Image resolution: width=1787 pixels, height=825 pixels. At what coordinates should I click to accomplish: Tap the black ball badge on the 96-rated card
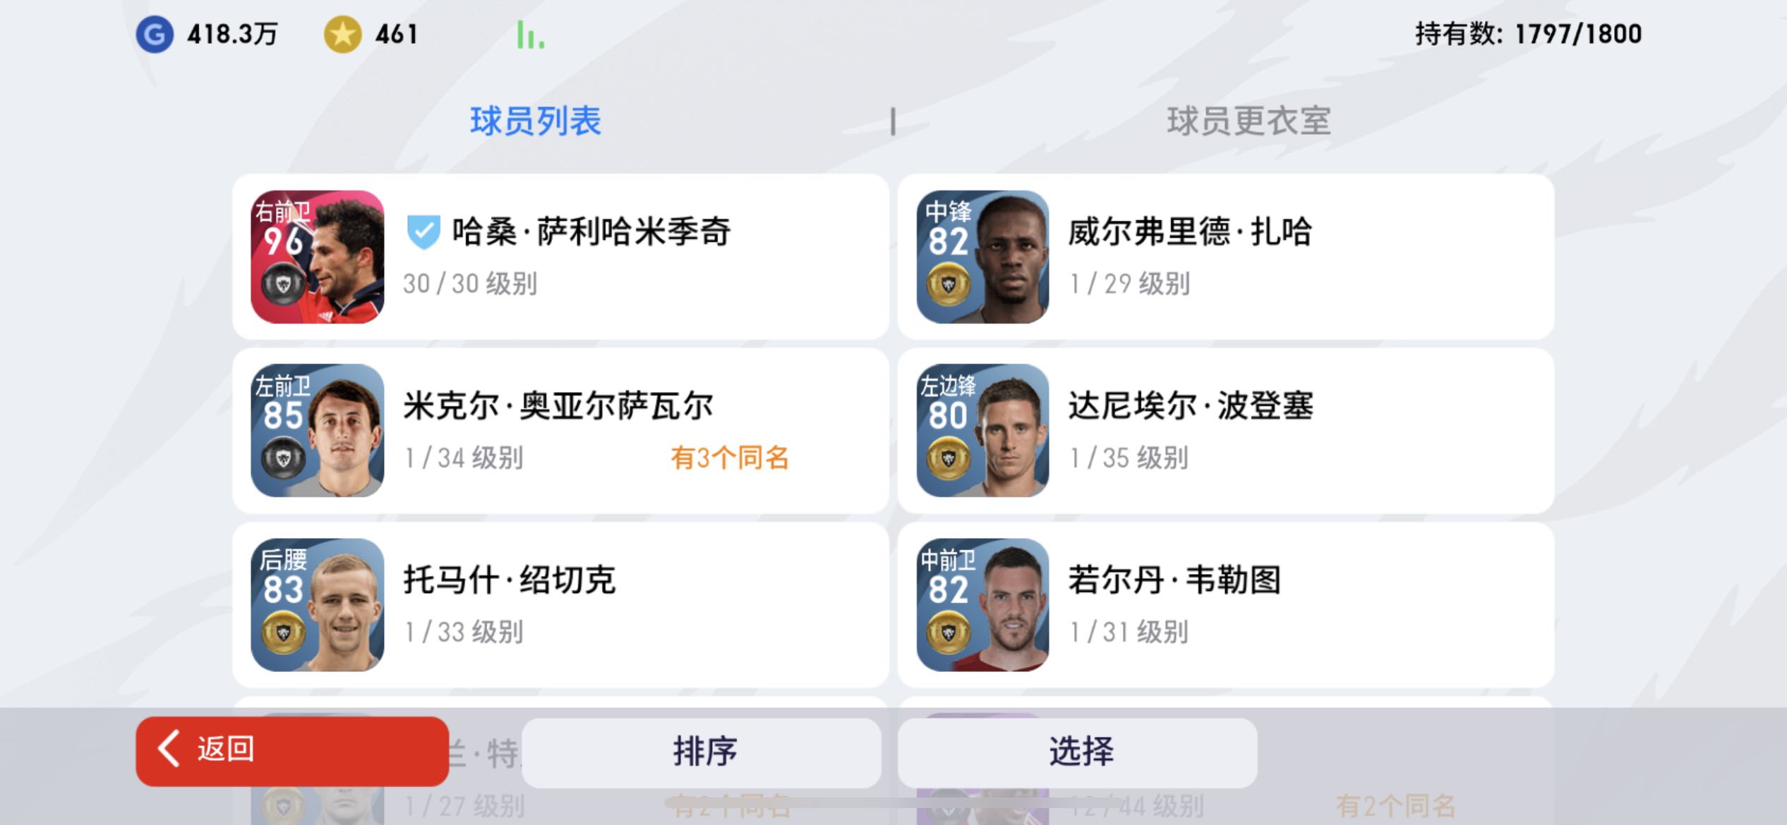click(x=283, y=284)
